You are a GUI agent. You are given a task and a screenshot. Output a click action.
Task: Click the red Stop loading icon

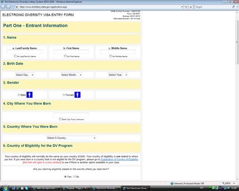point(191,7)
